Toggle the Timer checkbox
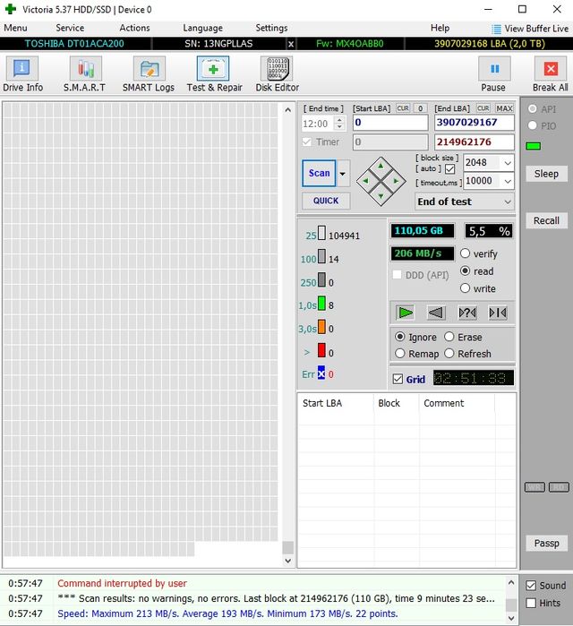Screen dimensions: 573x626 click(307, 142)
